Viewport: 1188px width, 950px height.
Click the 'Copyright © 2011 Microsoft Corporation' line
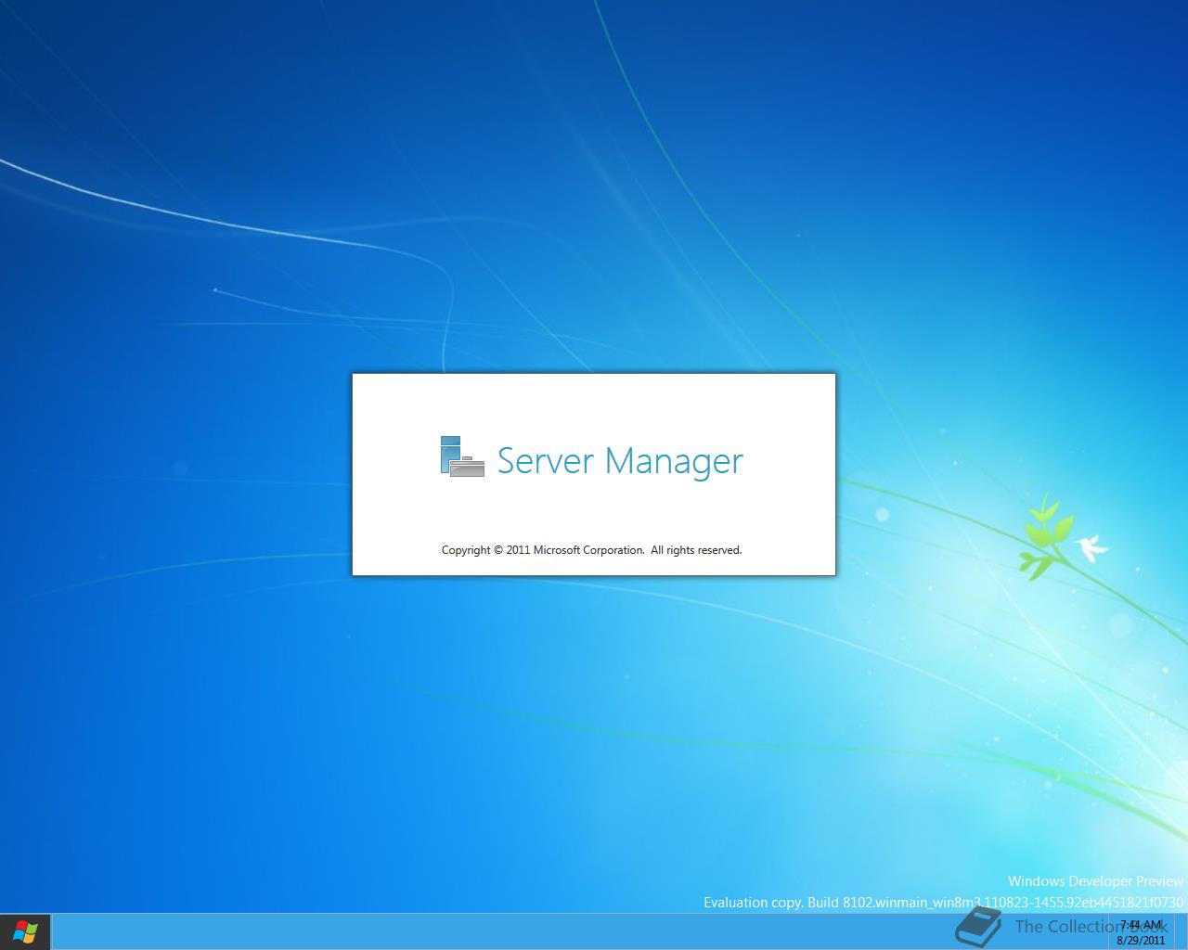coord(591,550)
